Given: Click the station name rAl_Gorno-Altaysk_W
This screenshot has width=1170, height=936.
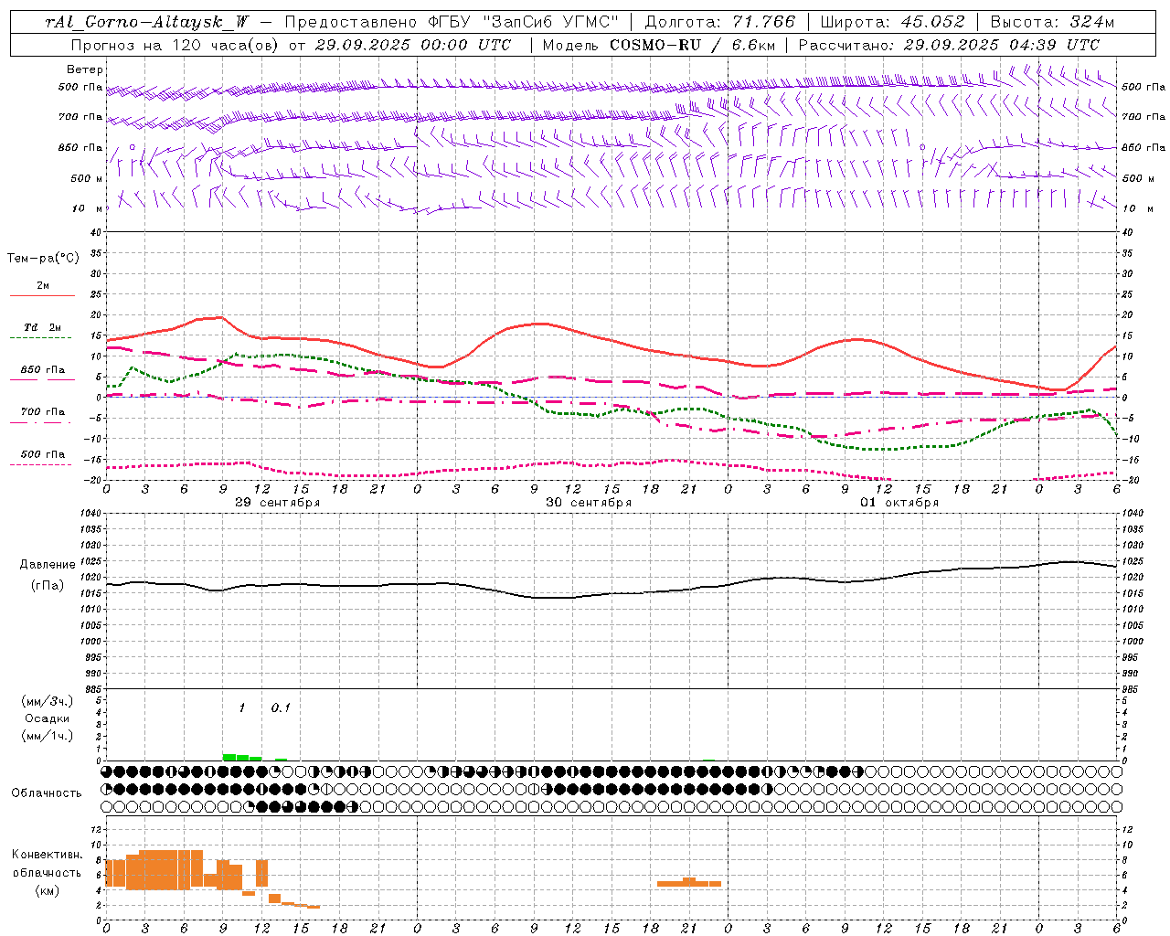Looking at the screenshot, I should pyautogui.click(x=145, y=22).
